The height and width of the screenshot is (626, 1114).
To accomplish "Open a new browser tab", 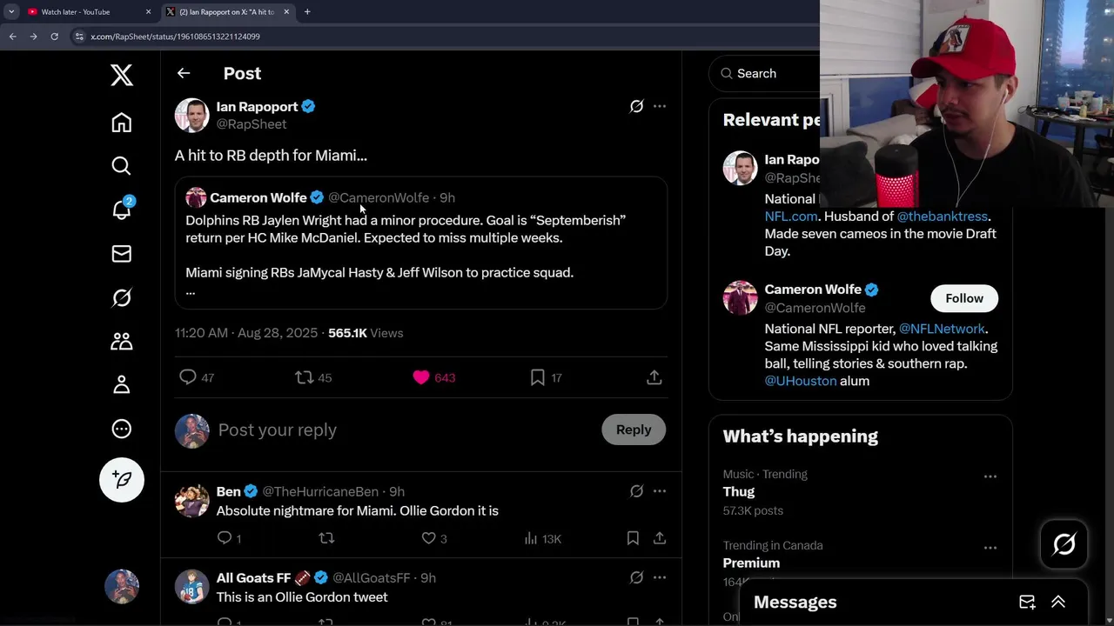I will pyautogui.click(x=307, y=12).
